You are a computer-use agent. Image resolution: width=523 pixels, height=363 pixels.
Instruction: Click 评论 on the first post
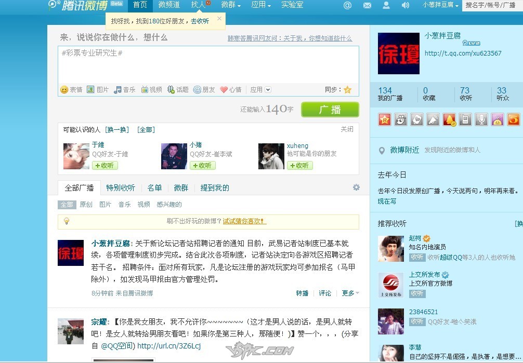click(325, 293)
